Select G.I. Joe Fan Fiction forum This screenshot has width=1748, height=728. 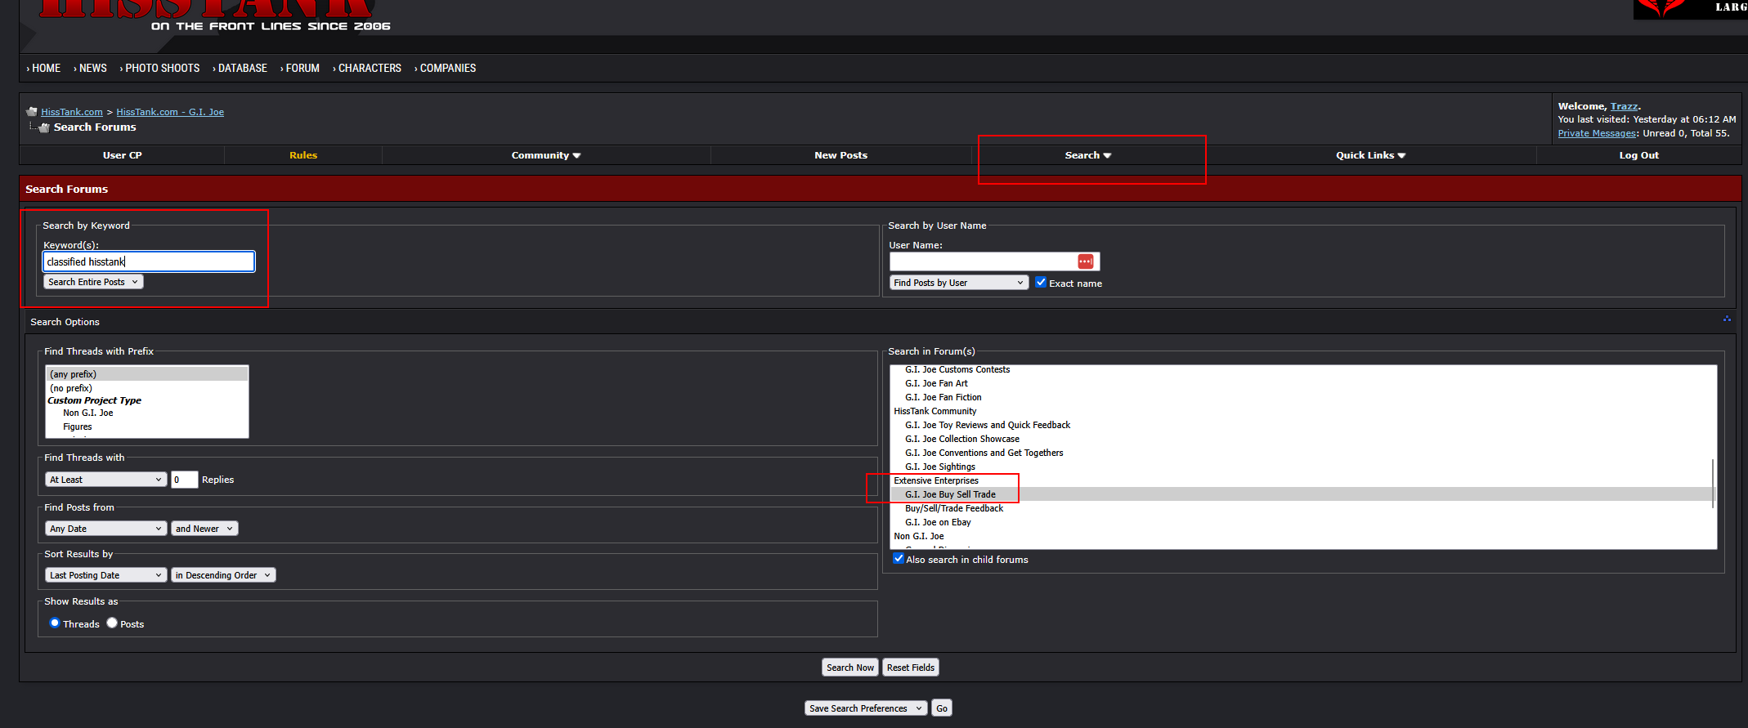point(943,397)
